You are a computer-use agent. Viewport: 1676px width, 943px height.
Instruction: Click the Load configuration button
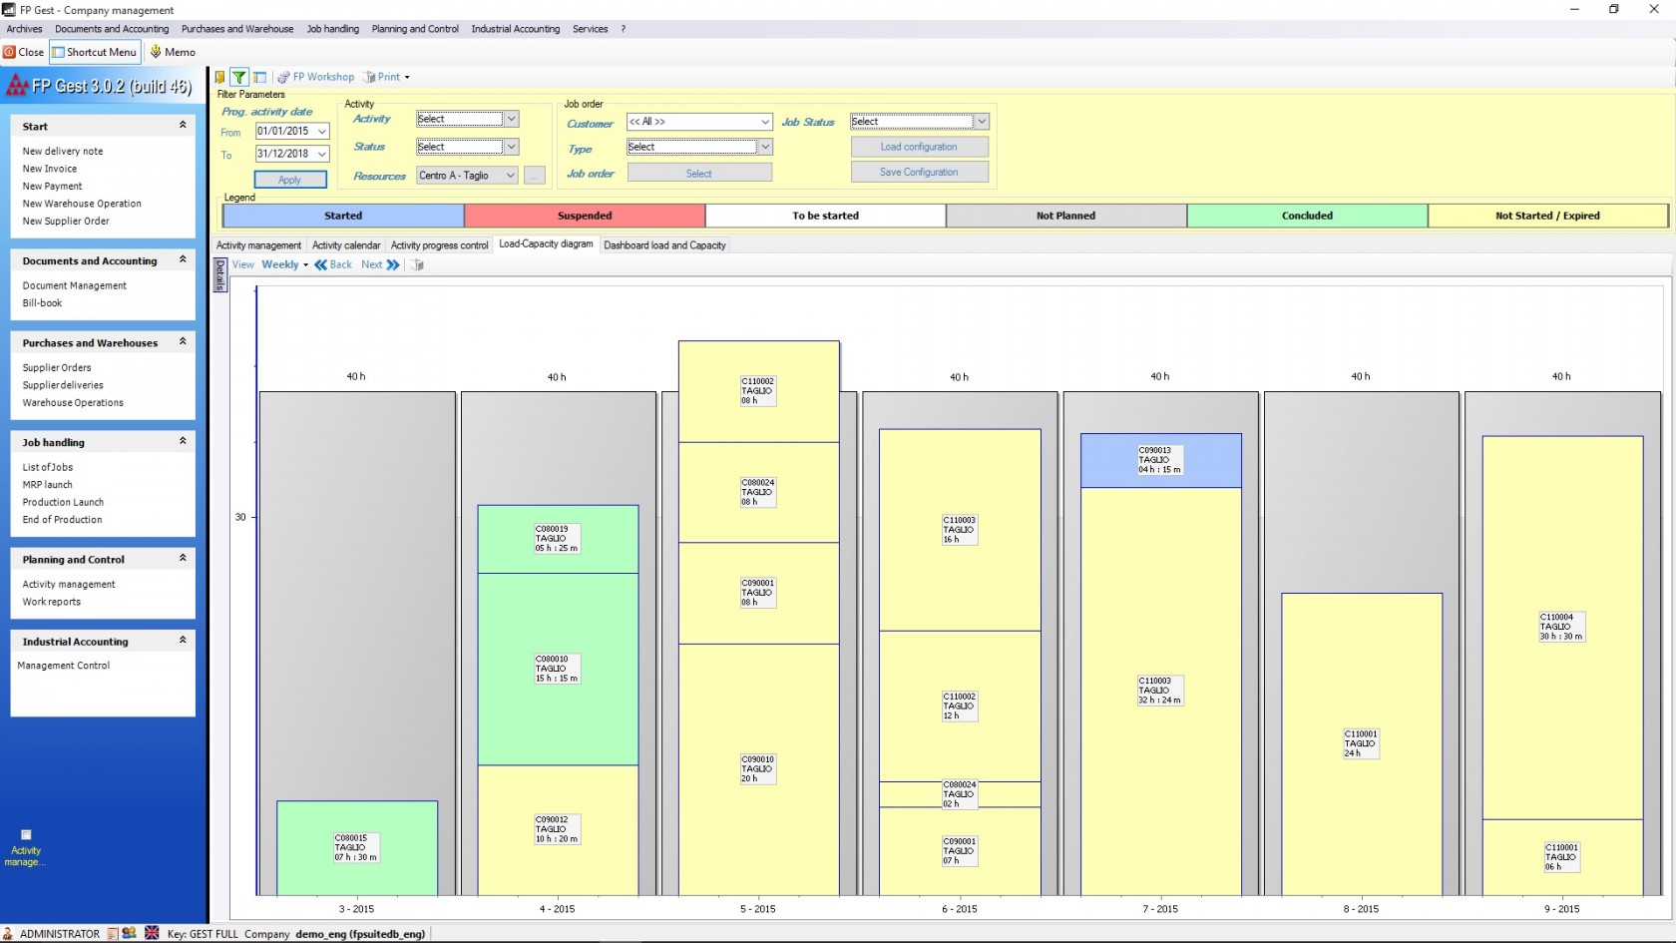click(x=919, y=147)
